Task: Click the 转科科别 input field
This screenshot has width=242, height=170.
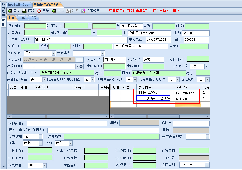Action: (x=198, y=59)
